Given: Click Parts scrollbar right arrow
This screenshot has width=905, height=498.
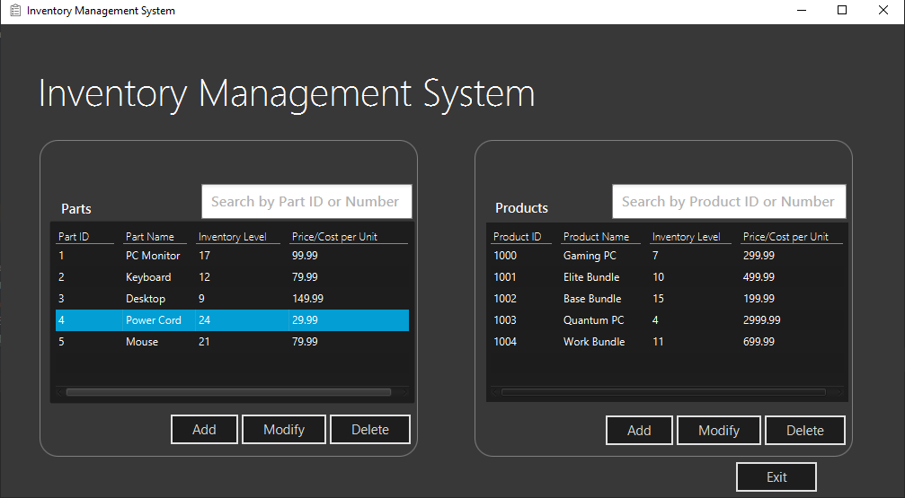Looking at the screenshot, I should [x=404, y=392].
